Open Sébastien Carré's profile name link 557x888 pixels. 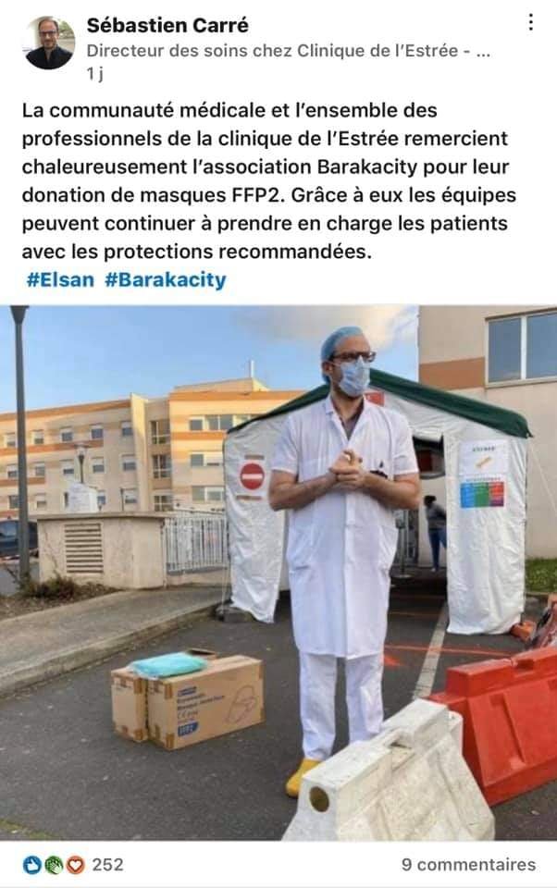point(167,25)
